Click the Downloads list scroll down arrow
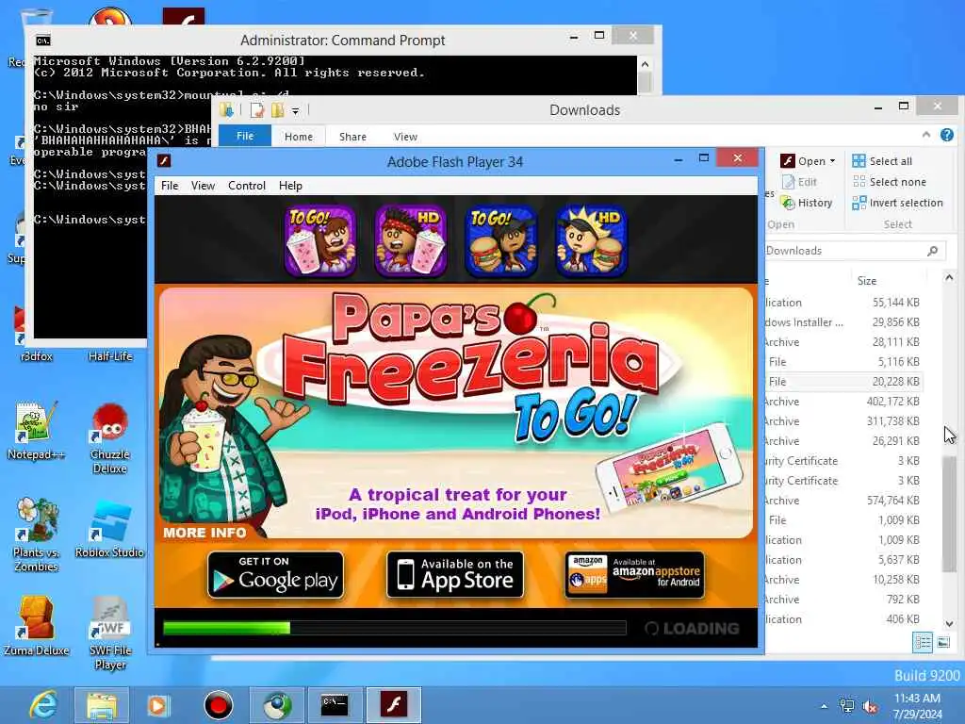Image resolution: width=965 pixels, height=724 pixels. coord(949,624)
